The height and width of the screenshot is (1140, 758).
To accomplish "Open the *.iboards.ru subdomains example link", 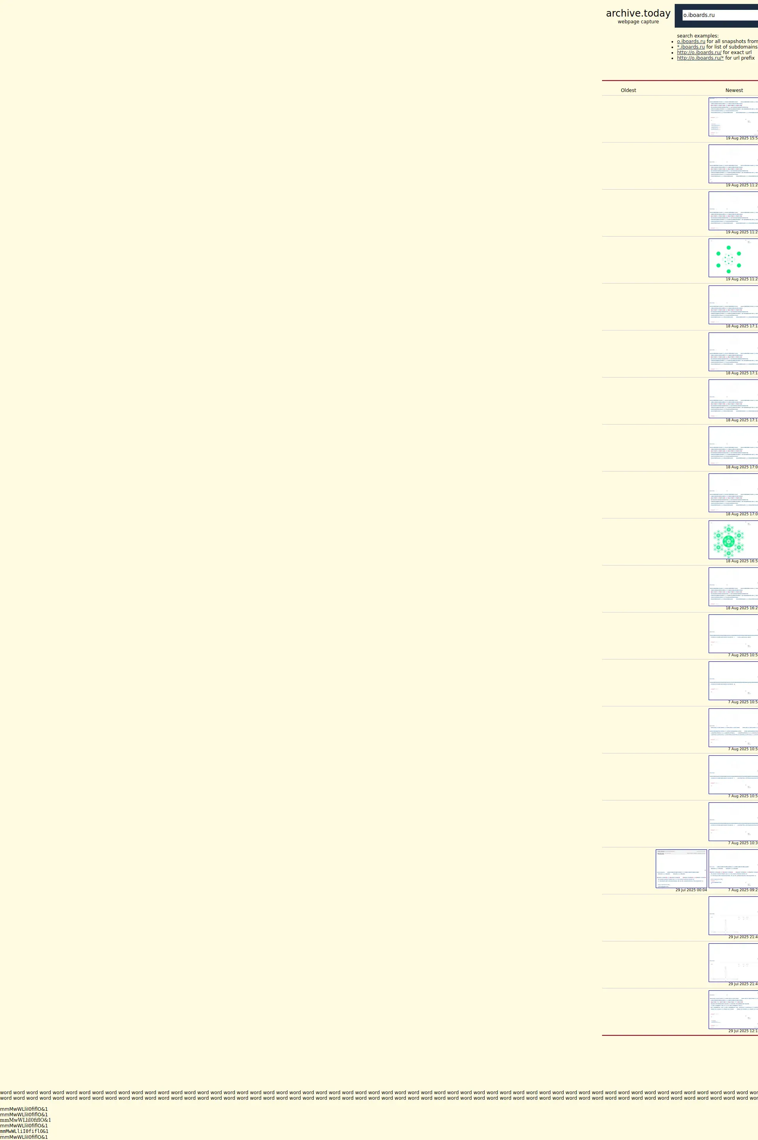I will point(690,47).
